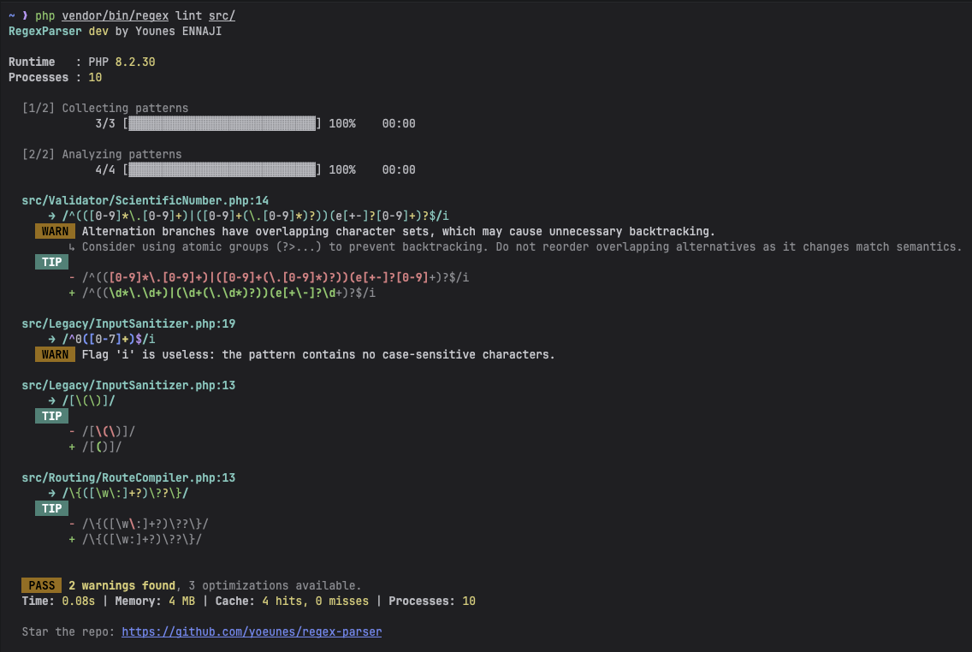Screen dimensions: 972x652
Task: Click the WARN badge on ScientificNumber.php warning
Action: pos(55,231)
